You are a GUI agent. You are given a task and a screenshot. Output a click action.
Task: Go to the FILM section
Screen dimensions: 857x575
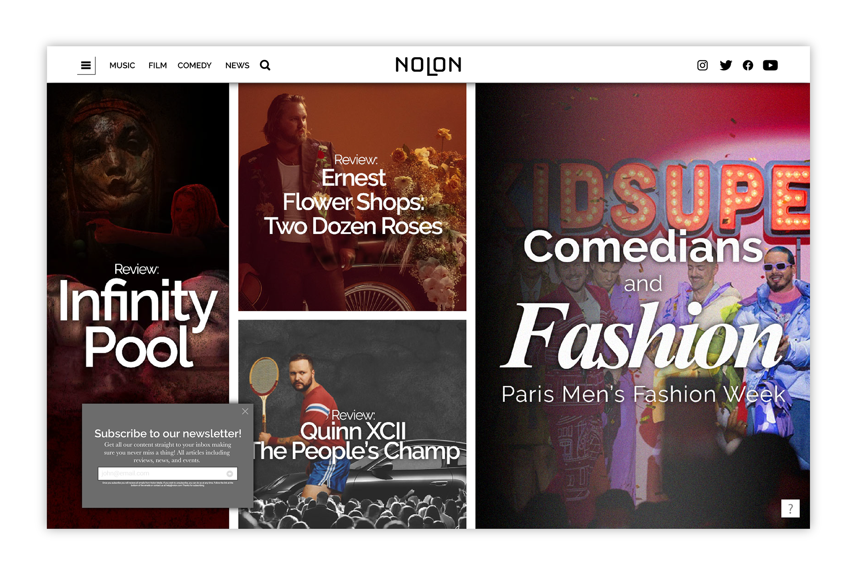(x=158, y=66)
